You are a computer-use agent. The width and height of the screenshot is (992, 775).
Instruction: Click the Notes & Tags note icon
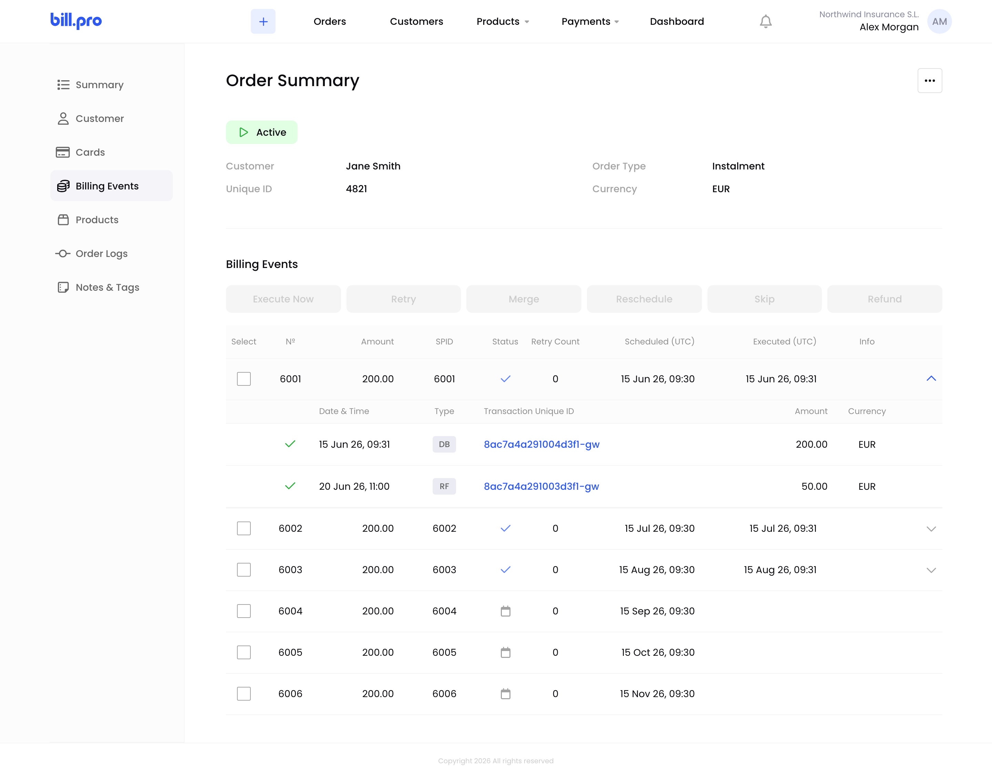(63, 287)
